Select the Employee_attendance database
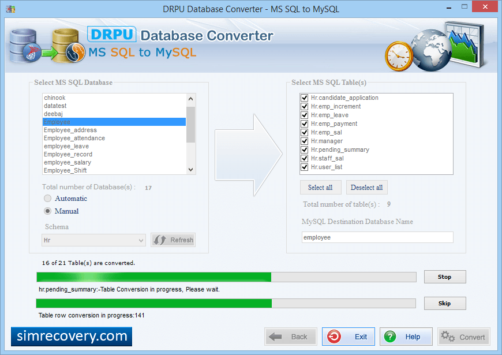This screenshot has width=502, height=355. 114,138
